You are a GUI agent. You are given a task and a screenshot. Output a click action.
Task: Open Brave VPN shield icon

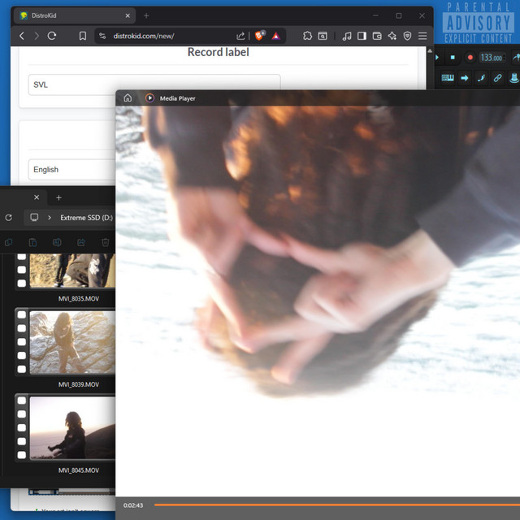(407, 36)
